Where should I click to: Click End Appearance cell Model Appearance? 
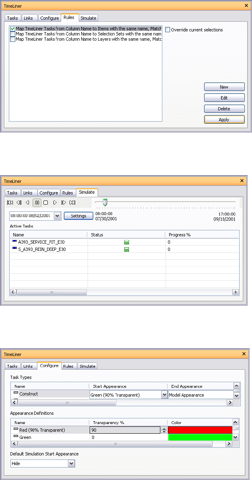[x=201, y=395]
